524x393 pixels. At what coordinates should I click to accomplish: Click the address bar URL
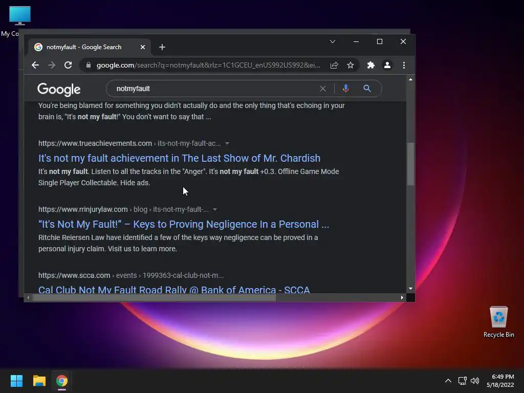pos(208,65)
